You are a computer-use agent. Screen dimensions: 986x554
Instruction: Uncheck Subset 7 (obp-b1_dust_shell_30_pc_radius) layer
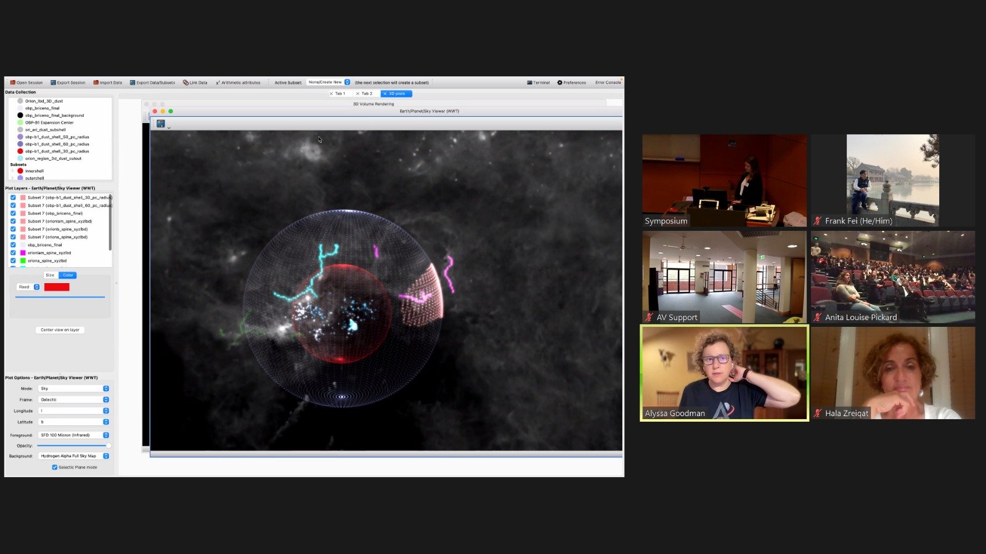click(13, 198)
